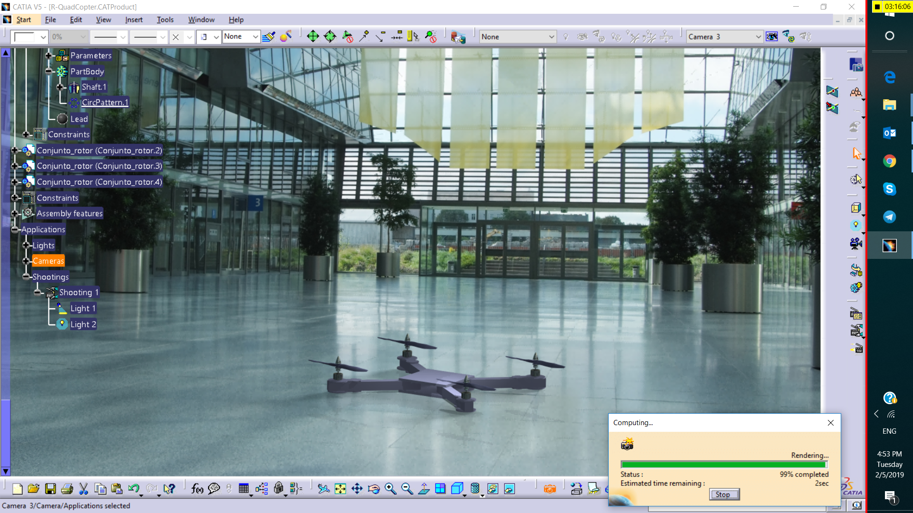Screen dimensions: 913x513
Task: Select the Pan view tool
Action: tap(357, 489)
